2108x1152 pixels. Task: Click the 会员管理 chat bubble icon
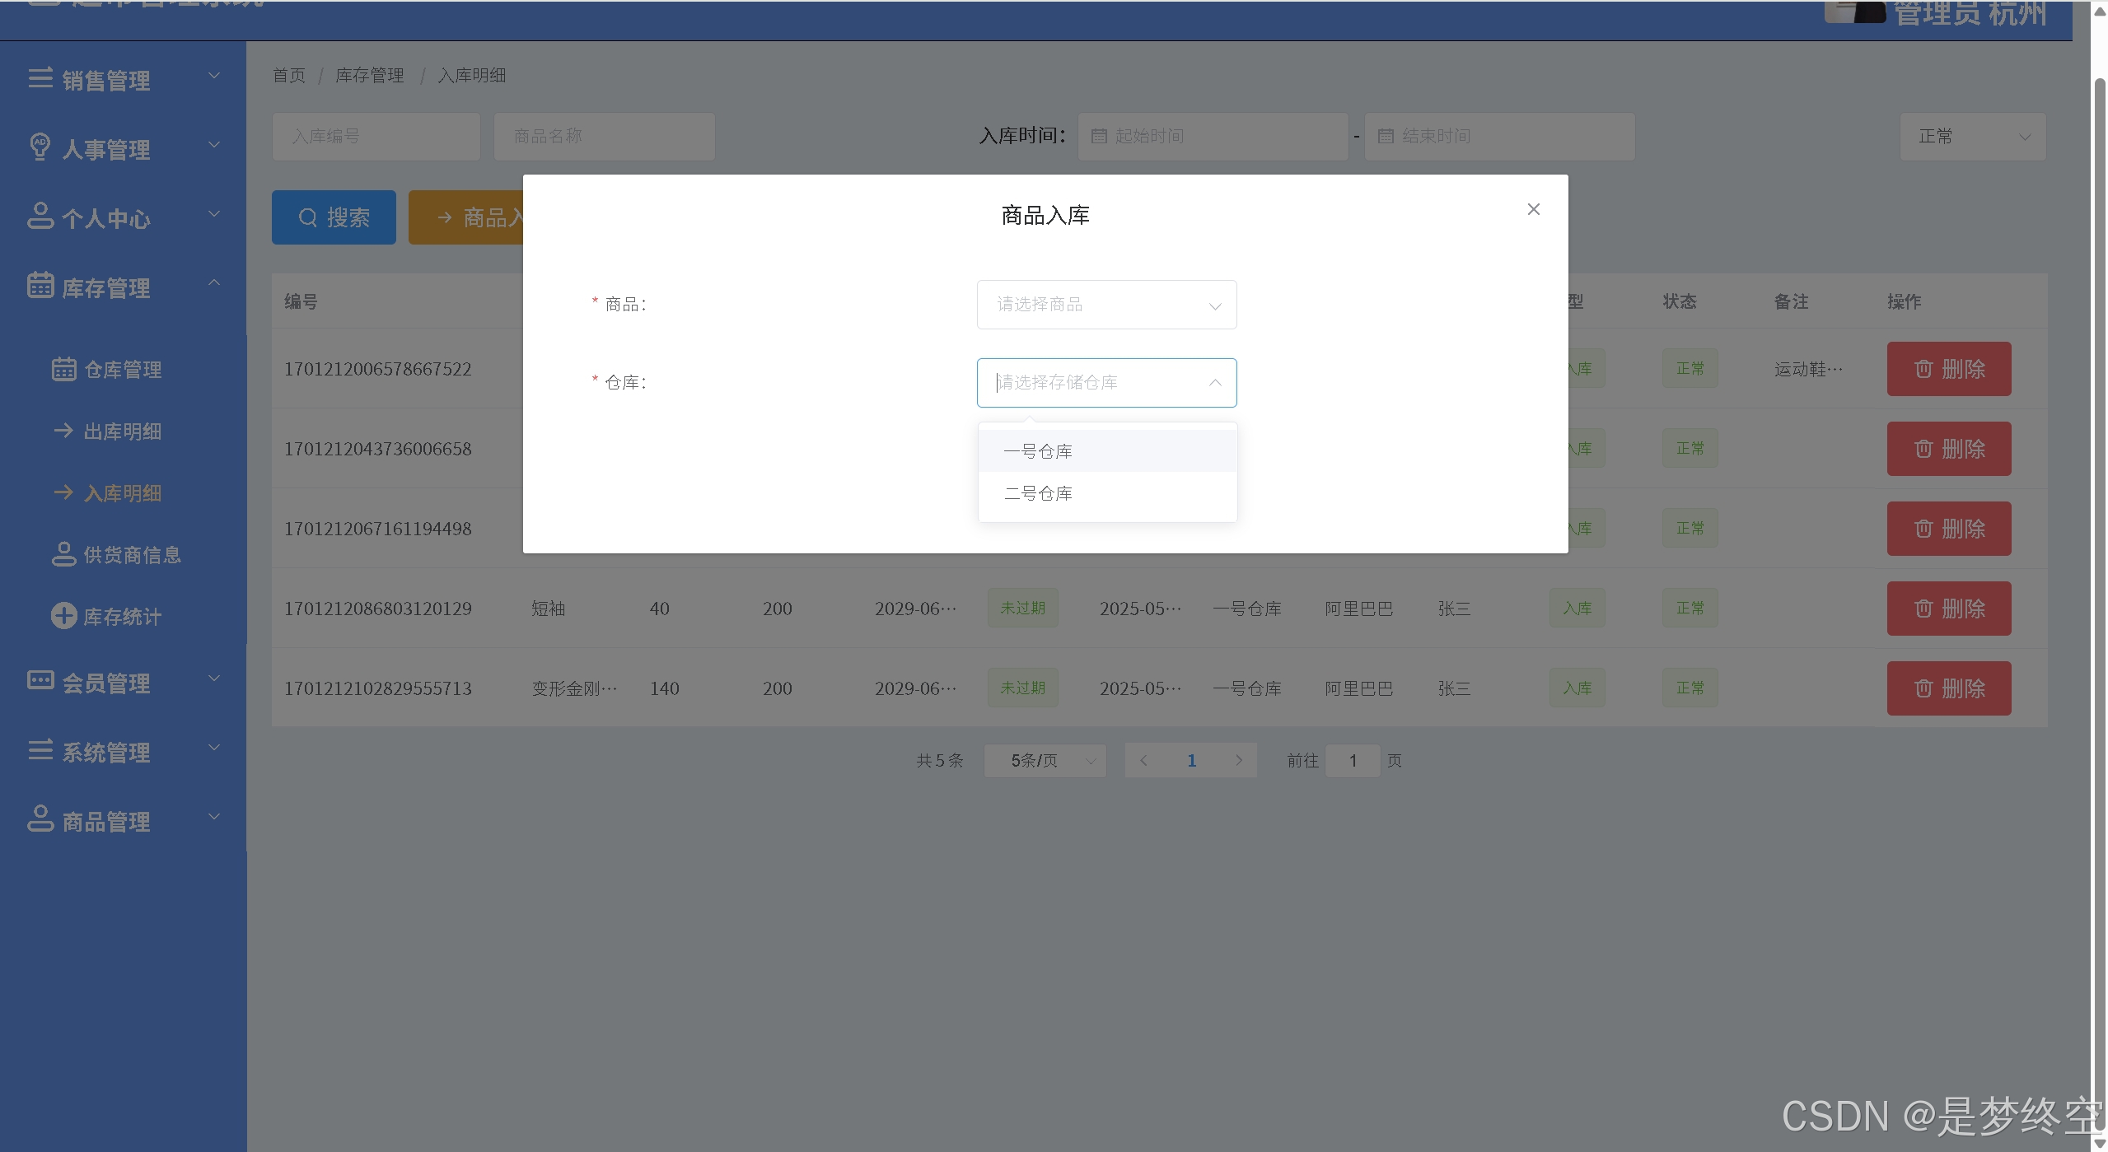pyautogui.click(x=40, y=681)
